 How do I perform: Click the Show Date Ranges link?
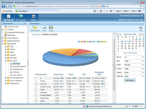click(130, 53)
